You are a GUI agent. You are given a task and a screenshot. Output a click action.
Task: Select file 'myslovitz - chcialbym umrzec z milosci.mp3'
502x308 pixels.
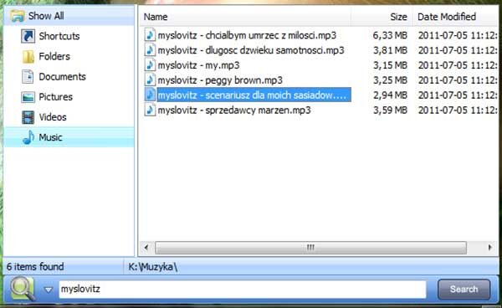pos(247,35)
